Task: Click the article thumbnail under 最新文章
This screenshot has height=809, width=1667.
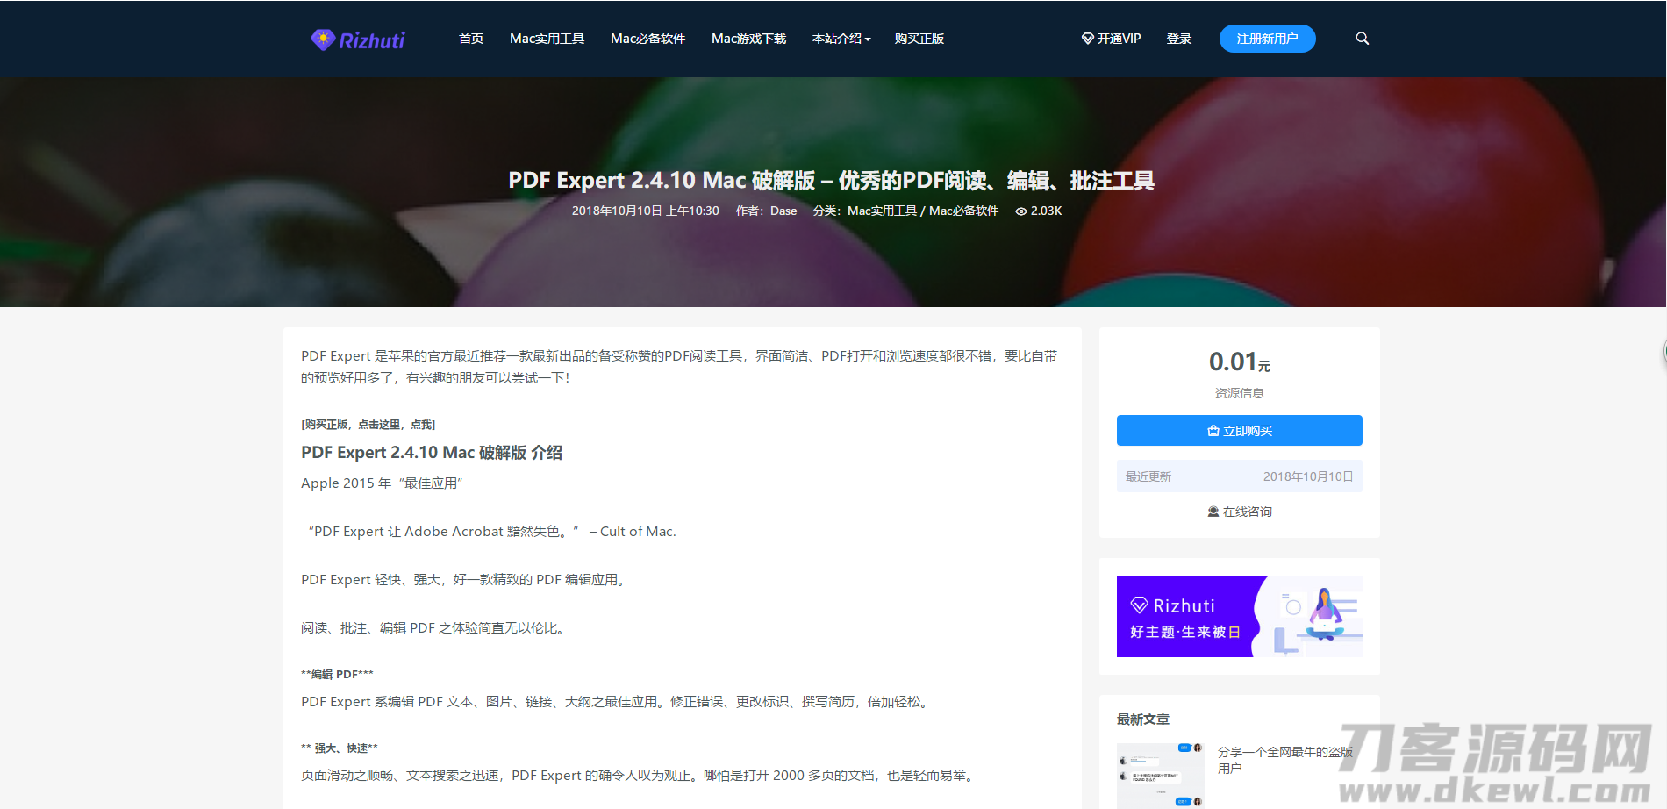Action: (x=1160, y=776)
